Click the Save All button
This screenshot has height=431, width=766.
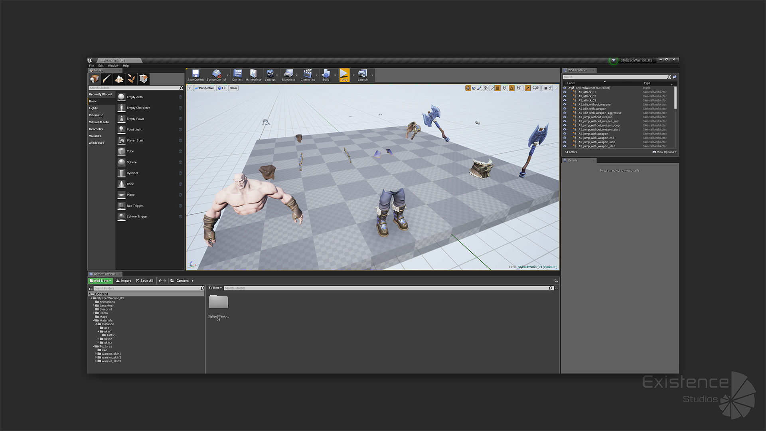click(x=144, y=281)
